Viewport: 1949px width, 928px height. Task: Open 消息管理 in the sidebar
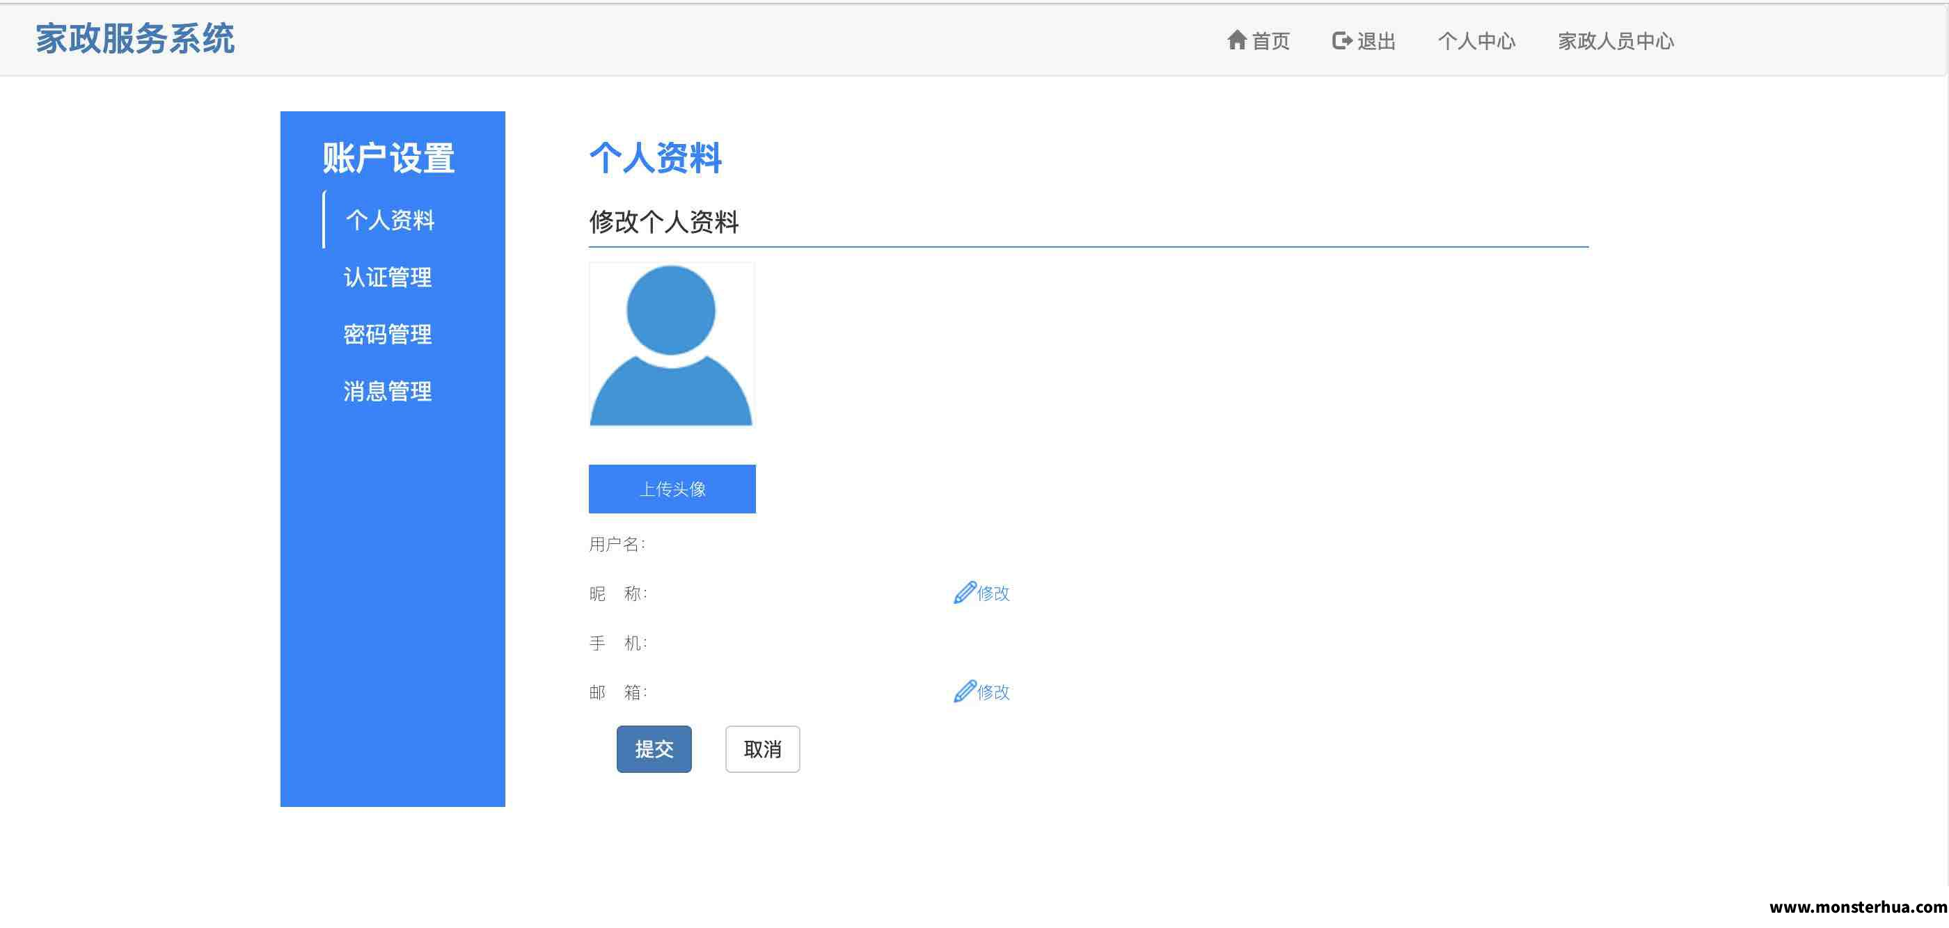point(388,391)
